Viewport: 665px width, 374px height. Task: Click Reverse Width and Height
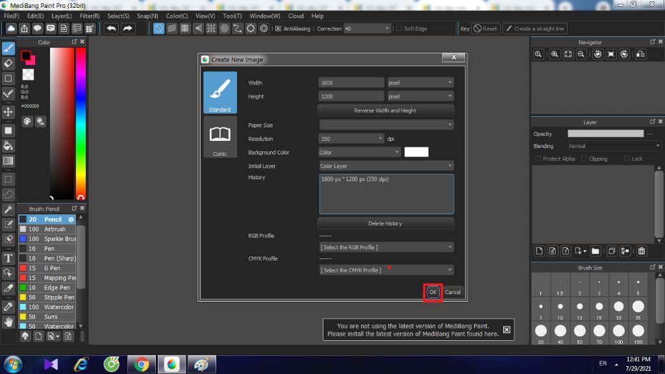point(386,110)
